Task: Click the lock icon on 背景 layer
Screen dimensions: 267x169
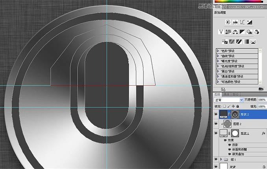Action: pyautogui.click(x=264, y=167)
